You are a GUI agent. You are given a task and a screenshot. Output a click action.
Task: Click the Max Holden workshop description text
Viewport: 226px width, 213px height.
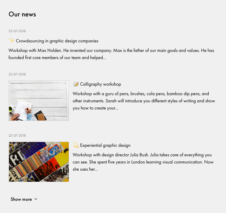point(111,54)
